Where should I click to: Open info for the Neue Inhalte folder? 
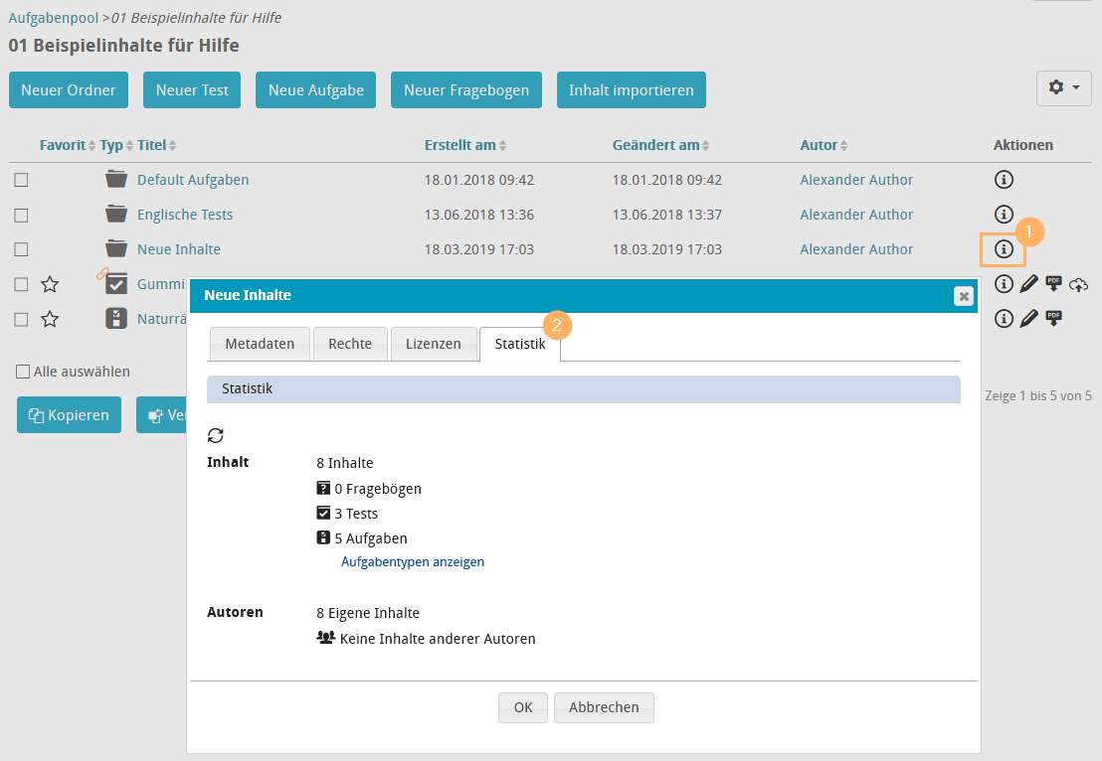point(1004,249)
